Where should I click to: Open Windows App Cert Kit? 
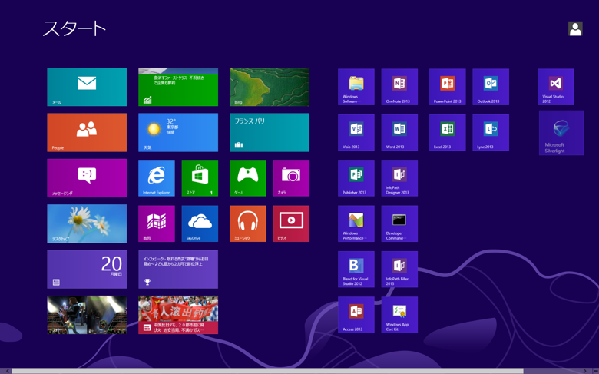point(399,315)
